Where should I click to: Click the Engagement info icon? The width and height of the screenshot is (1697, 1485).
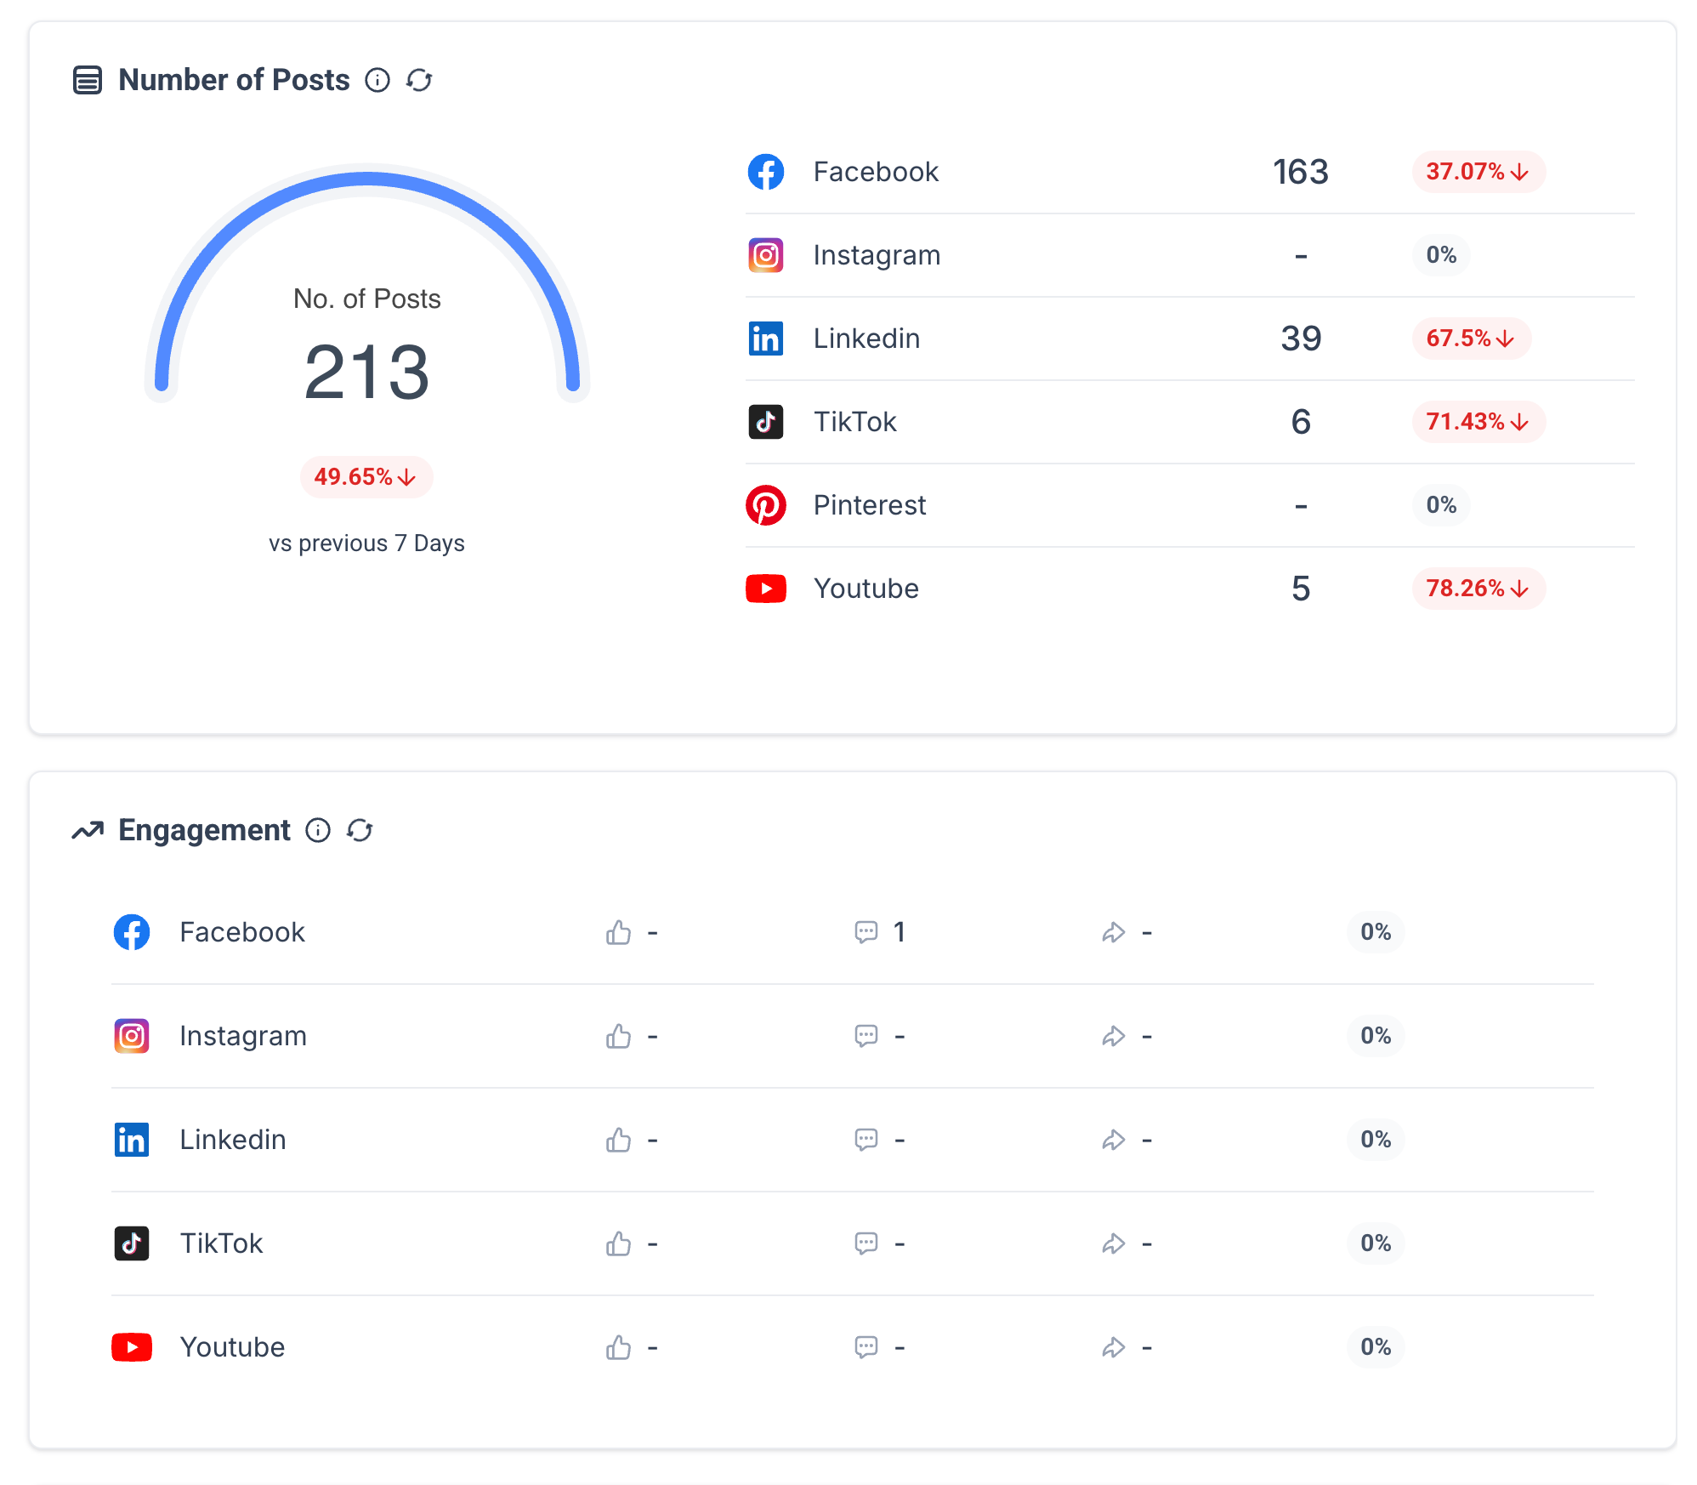(x=318, y=830)
